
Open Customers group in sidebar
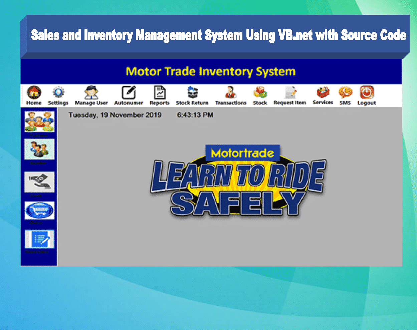pos(39,122)
